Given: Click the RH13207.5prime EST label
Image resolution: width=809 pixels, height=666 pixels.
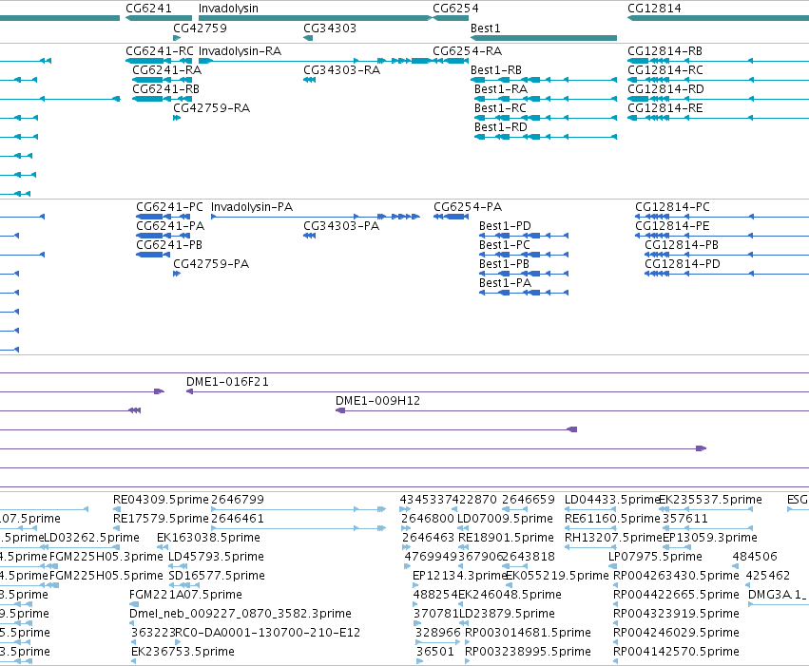Looking at the screenshot, I should 613,538.
